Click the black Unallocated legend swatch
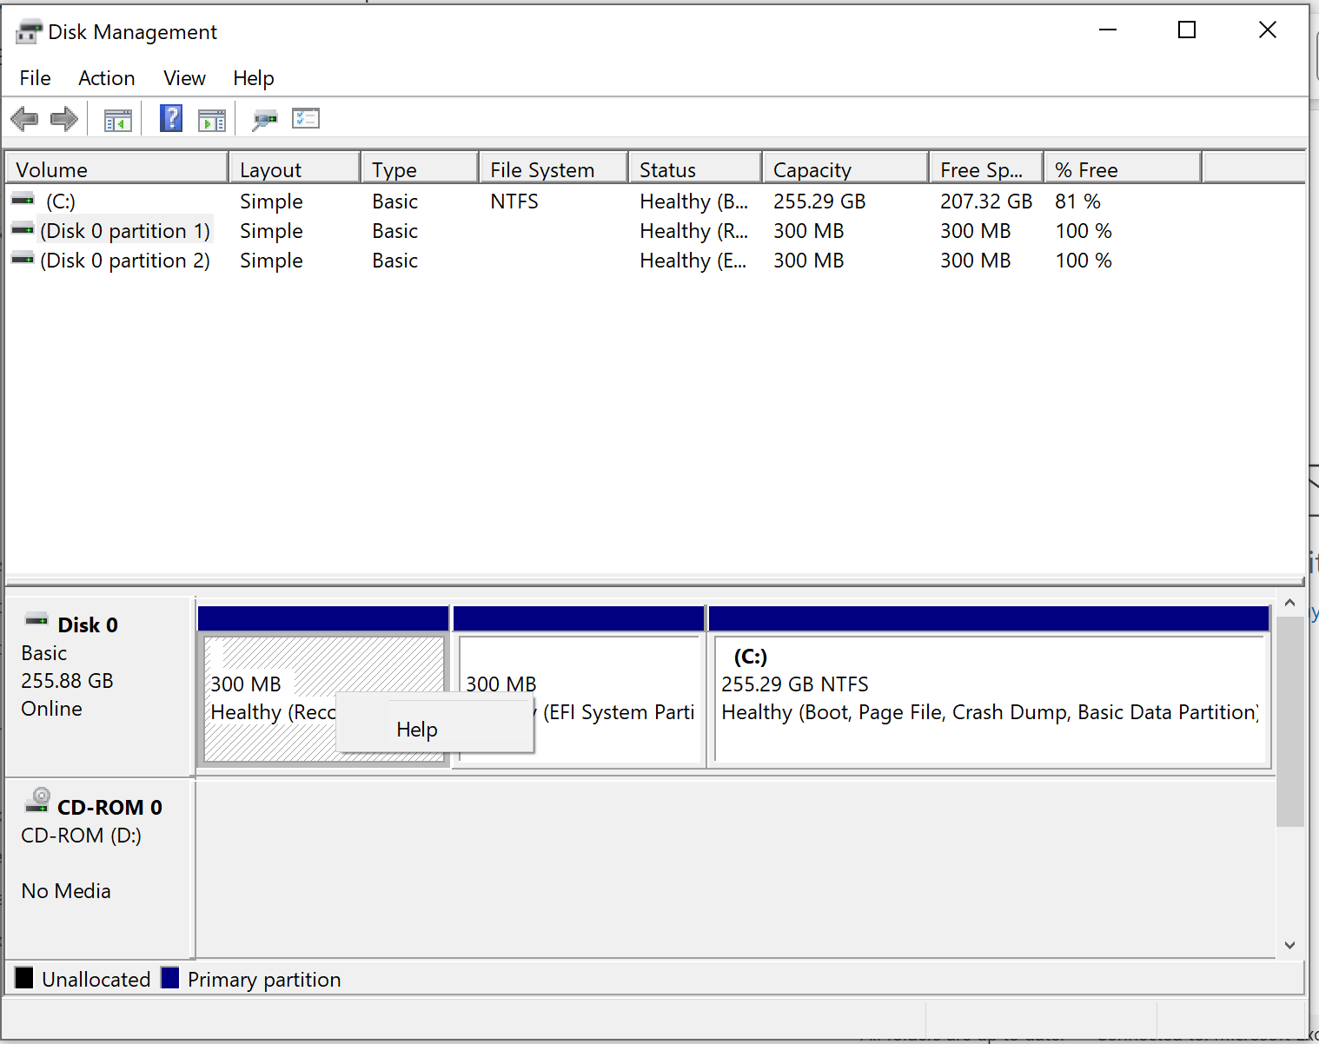The image size is (1319, 1044). point(24,978)
